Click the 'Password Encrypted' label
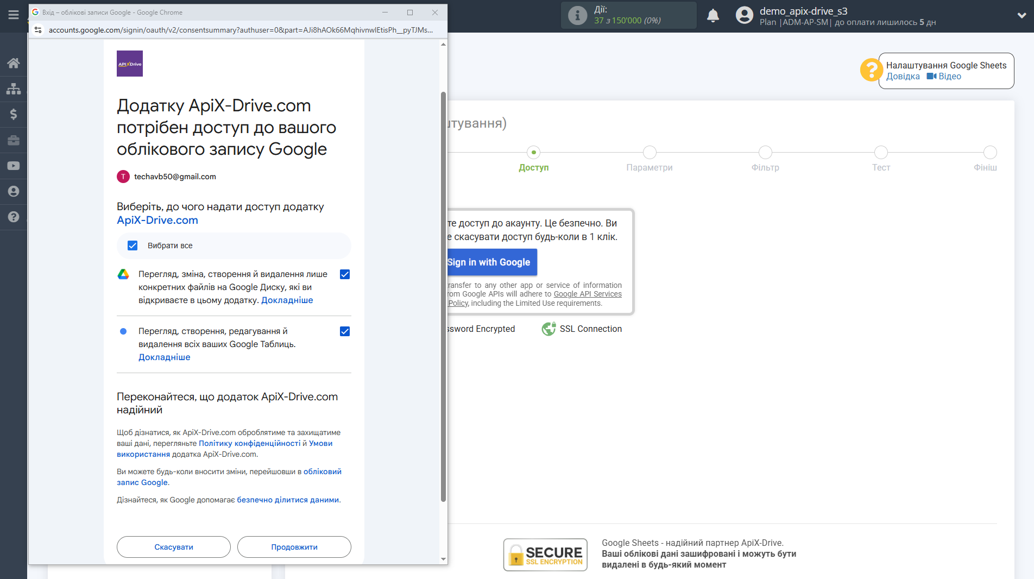The image size is (1034, 579). tap(481, 329)
